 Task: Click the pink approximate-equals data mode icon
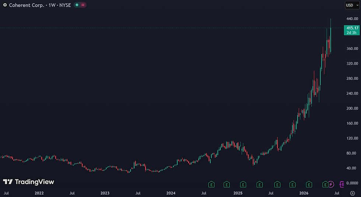tap(83, 5)
